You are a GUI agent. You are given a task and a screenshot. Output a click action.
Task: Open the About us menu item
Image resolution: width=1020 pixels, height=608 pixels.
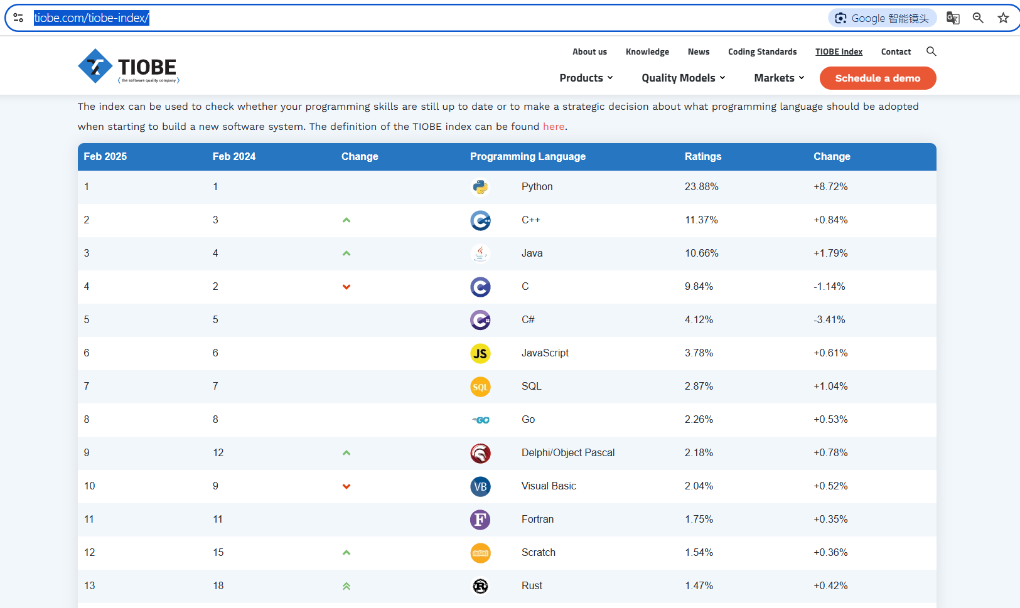coord(589,51)
